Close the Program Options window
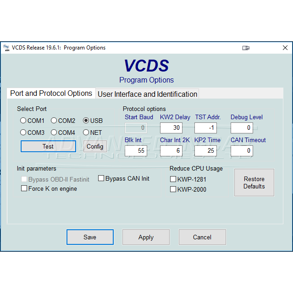 [285, 48]
